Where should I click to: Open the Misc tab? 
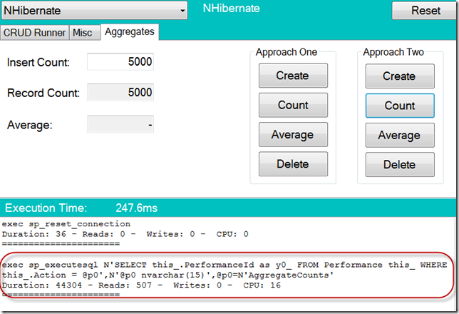coord(84,33)
